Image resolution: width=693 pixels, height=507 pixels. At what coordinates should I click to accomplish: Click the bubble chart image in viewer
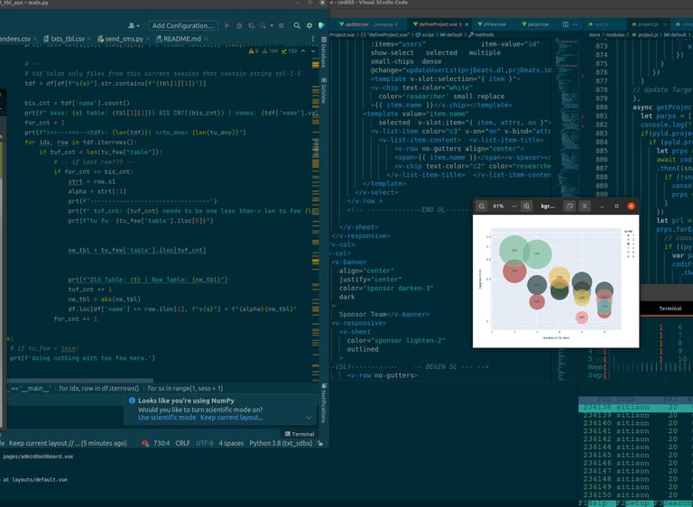tap(556, 281)
